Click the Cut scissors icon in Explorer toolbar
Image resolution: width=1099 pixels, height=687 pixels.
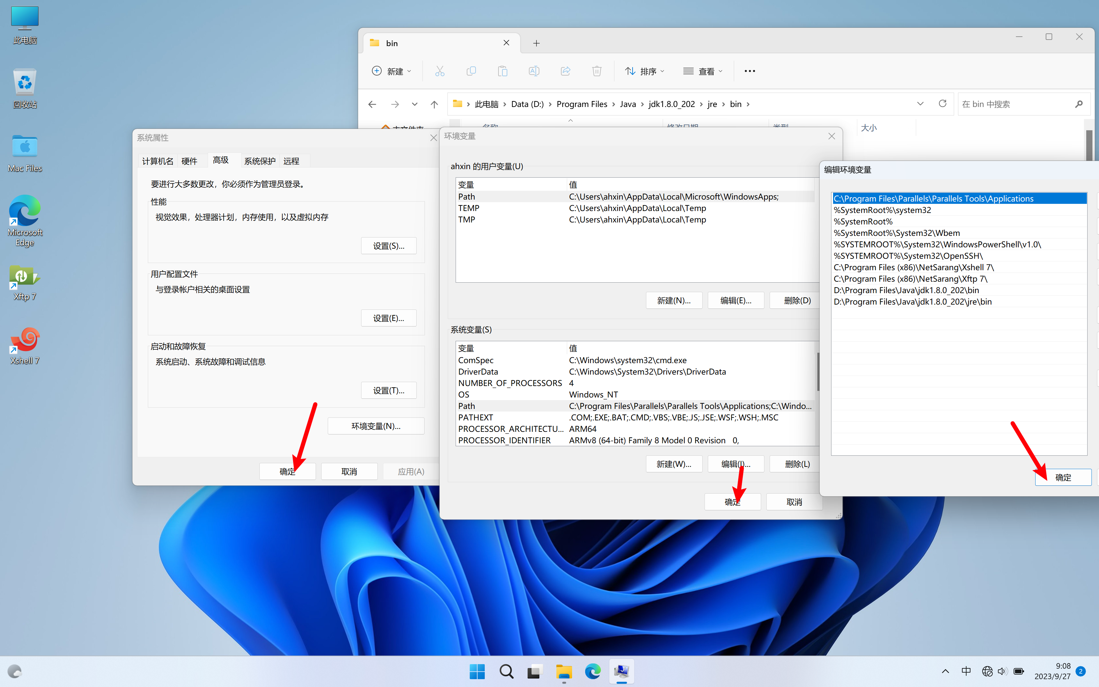click(x=440, y=71)
